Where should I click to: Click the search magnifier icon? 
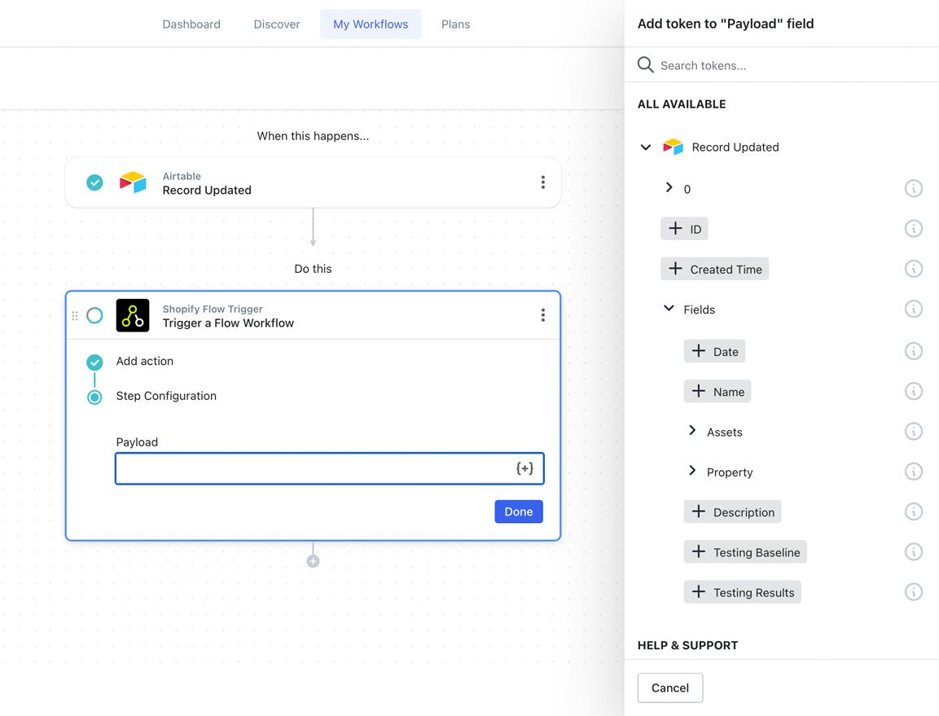click(645, 64)
